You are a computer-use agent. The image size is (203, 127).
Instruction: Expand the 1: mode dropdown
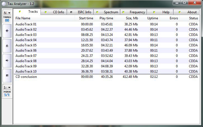click(7, 88)
